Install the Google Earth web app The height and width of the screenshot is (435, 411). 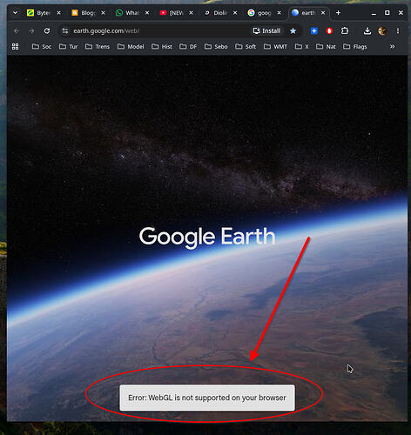click(x=266, y=30)
